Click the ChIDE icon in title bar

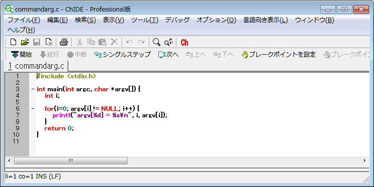pos(9,9)
